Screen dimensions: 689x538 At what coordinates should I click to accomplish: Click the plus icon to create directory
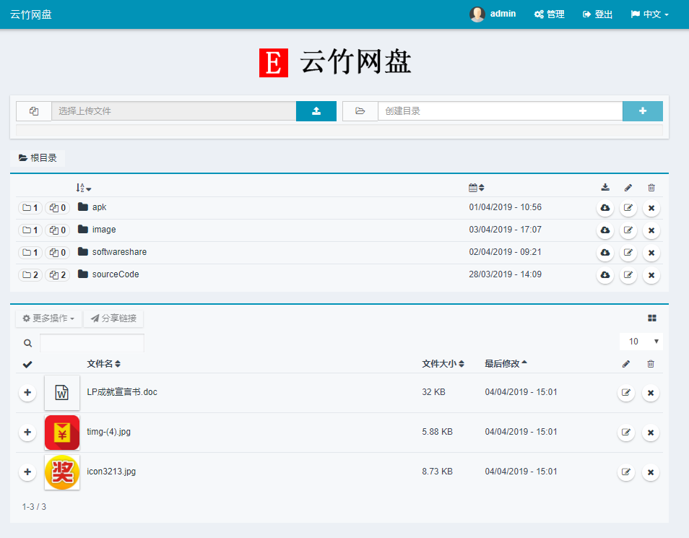[x=642, y=110]
